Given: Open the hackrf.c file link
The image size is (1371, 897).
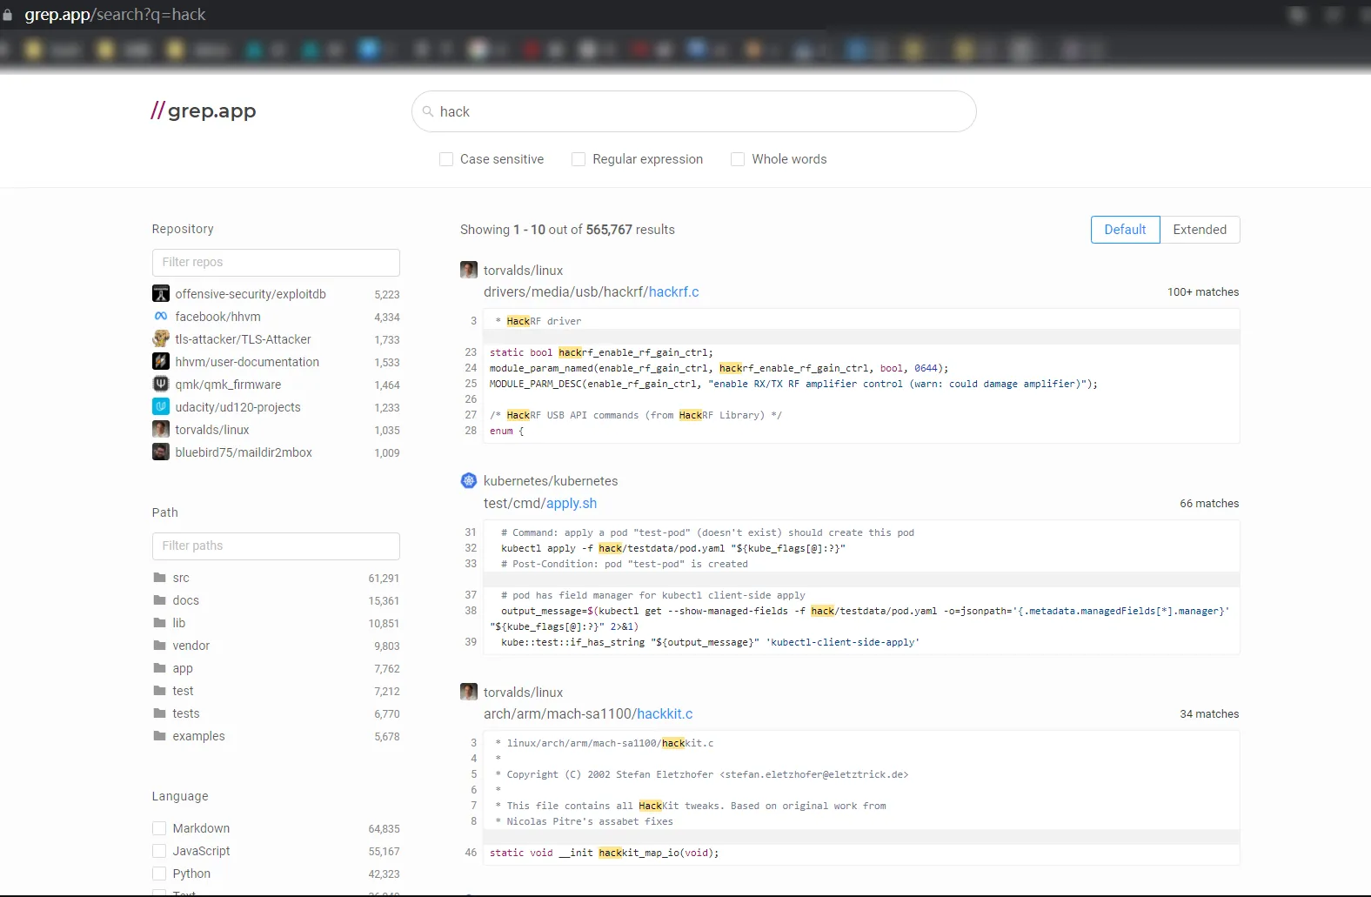Looking at the screenshot, I should point(674,292).
